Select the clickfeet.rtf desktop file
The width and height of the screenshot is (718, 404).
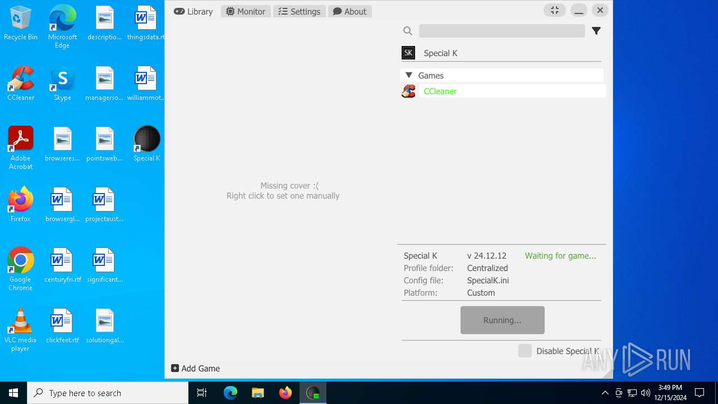(62, 326)
